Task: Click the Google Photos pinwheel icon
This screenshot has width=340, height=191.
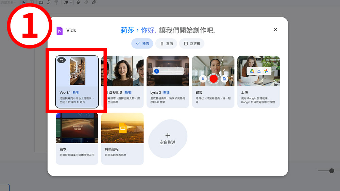Action: pyautogui.click(x=266, y=71)
